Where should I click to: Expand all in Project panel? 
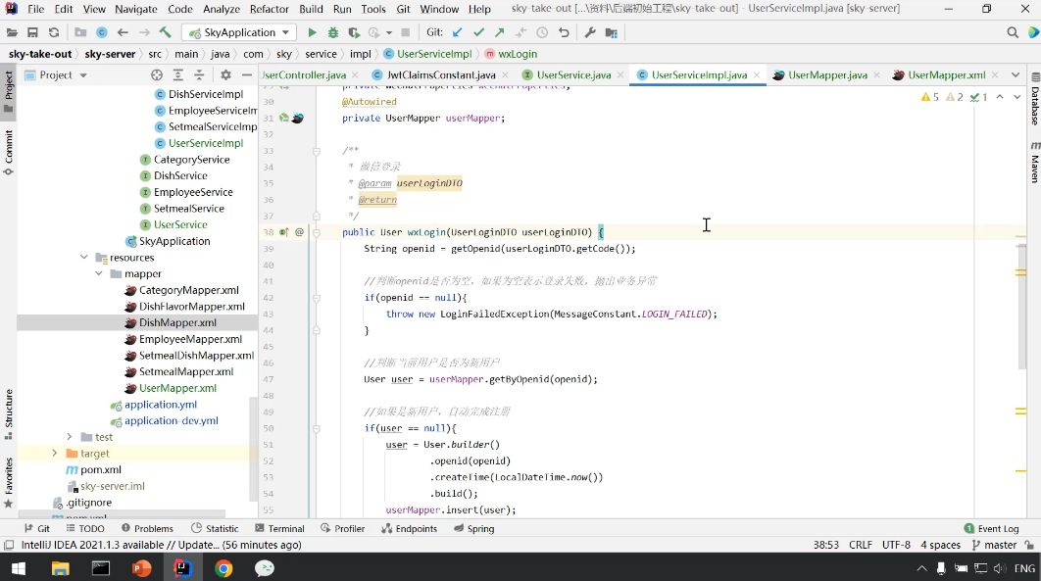point(178,74)
